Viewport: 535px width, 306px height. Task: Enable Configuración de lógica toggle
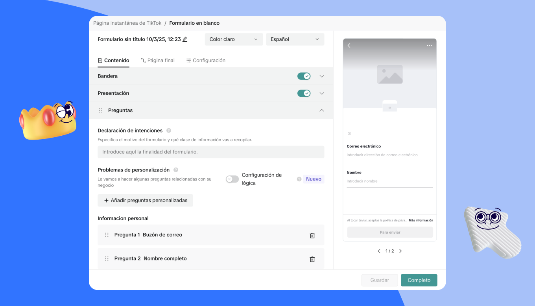[x=232, y=179]
